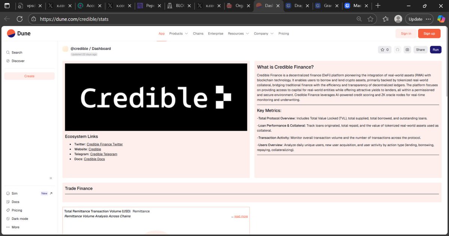Expand the Resources dropdown menu
The height and width of the screenshot is (236, 449).
point(238,33)
